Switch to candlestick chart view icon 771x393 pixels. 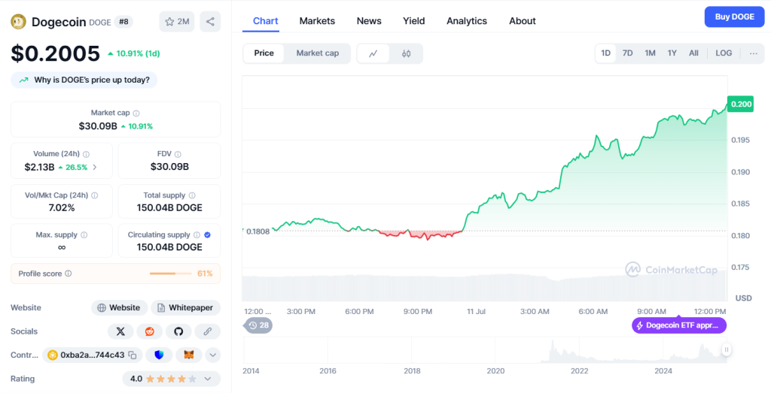click(406, 53)
